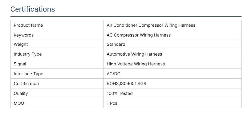Click the AC/DC interface value

(114, 74)
